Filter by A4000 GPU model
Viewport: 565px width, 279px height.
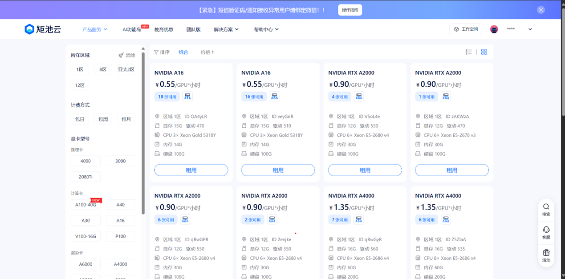121,264
